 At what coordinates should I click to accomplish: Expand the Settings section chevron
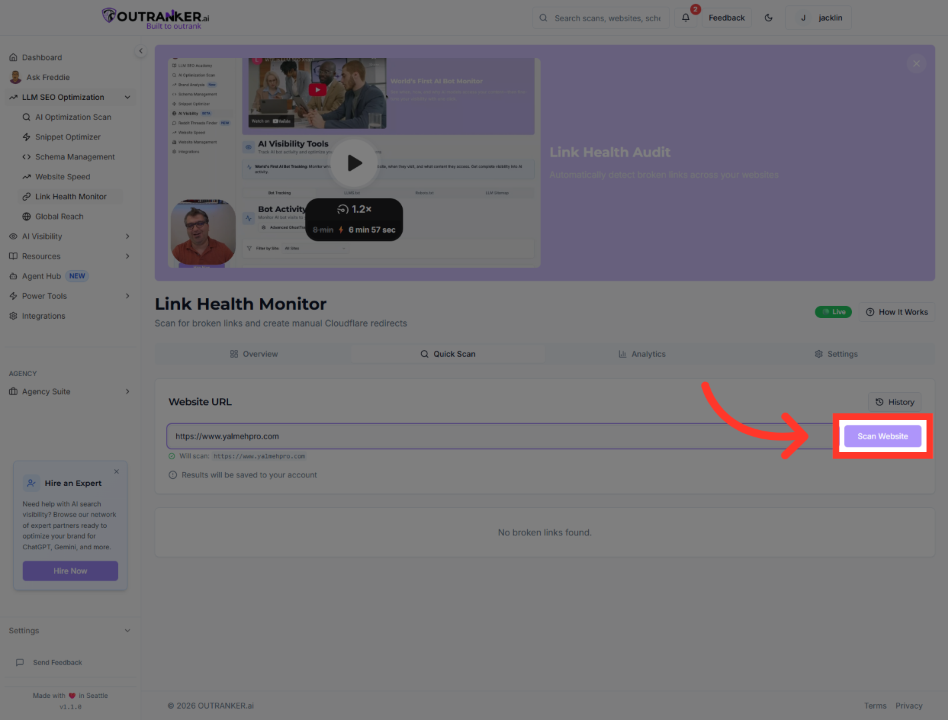127,631
